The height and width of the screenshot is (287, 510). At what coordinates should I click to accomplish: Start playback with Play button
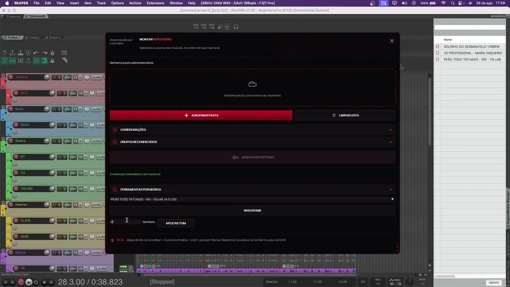point(29,282)
